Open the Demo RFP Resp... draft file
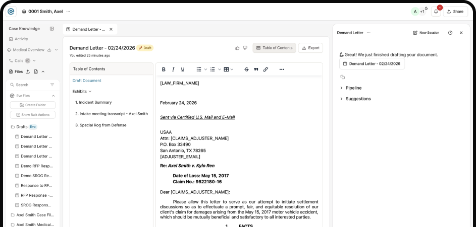The width and height of the screenshot is (476, 227). click(x=34, y=166)
